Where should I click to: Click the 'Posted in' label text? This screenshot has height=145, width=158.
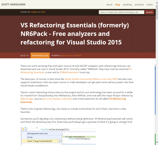pyautogui.click(x=56, y=56)
